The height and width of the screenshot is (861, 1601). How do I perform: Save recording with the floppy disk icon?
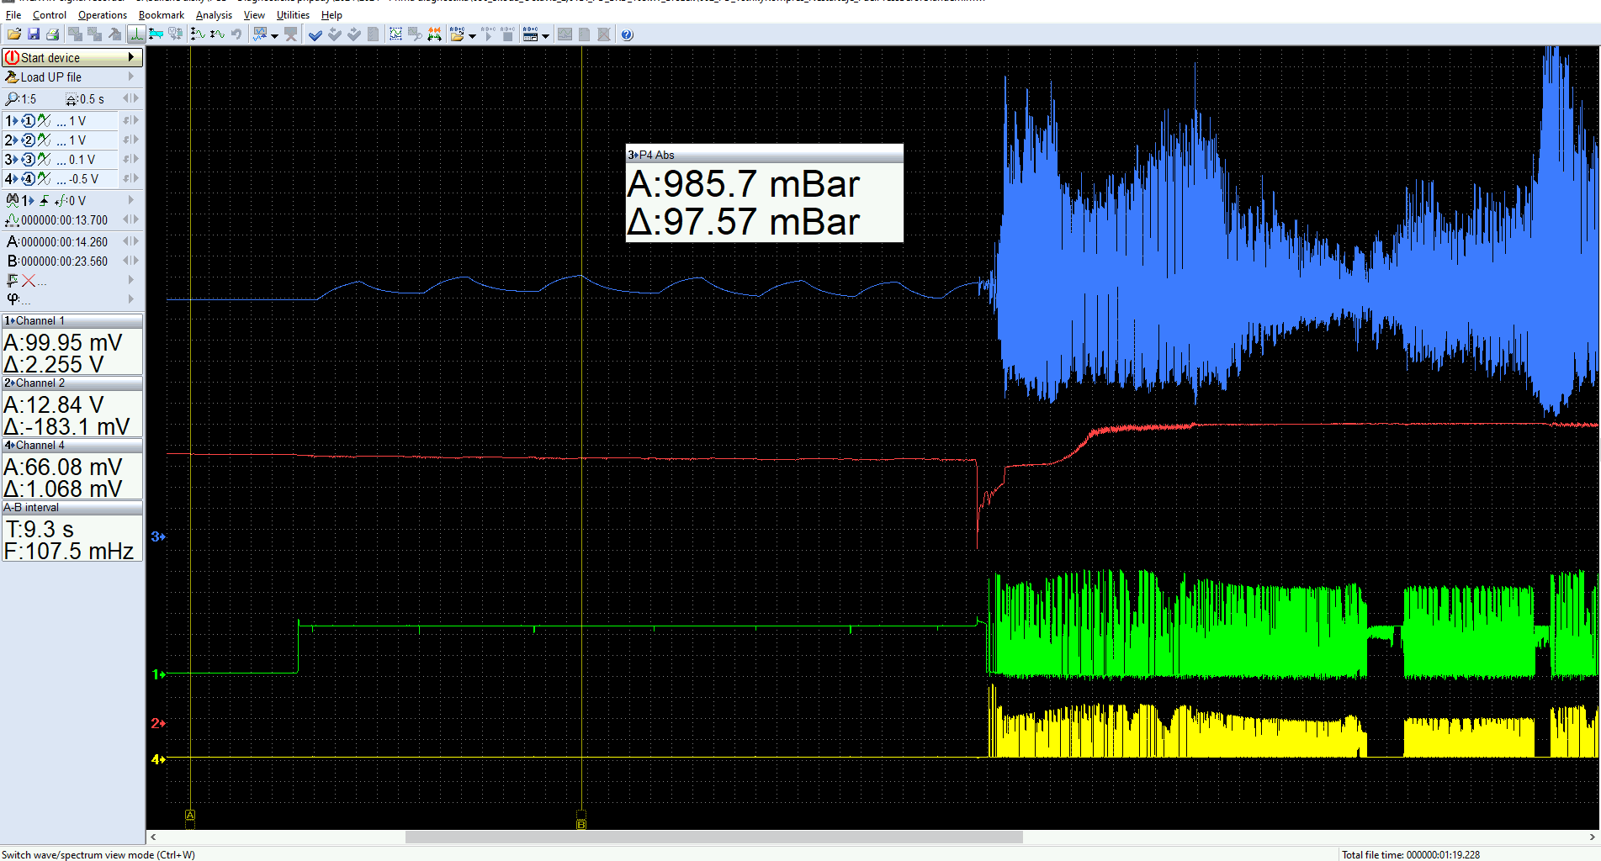34,34
